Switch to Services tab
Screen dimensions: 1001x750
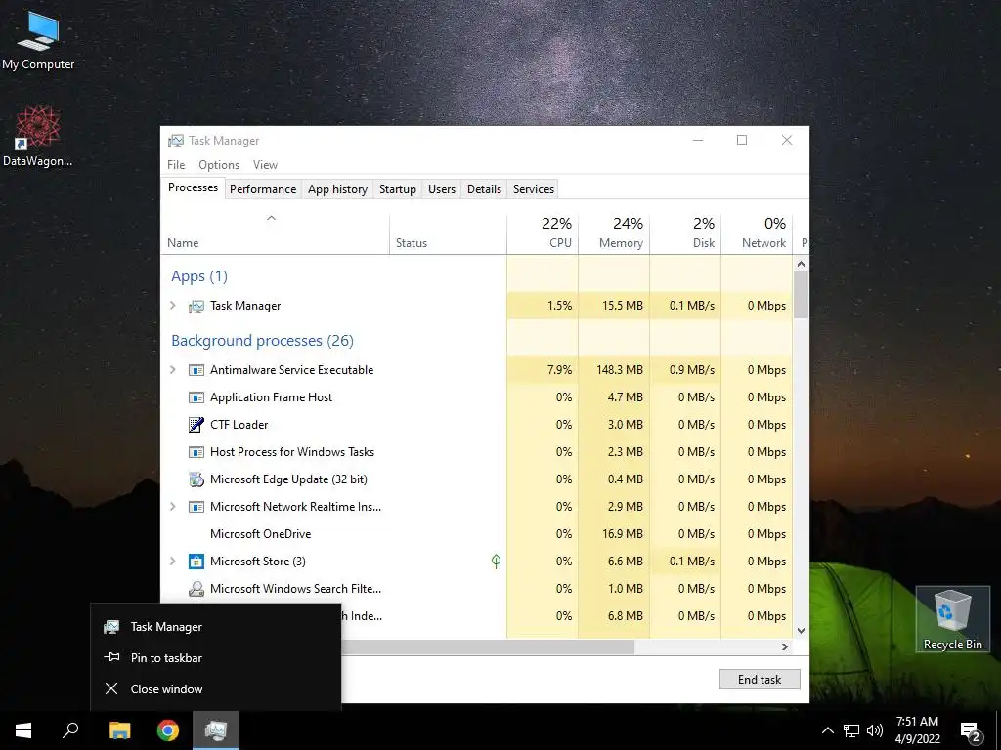534,189
